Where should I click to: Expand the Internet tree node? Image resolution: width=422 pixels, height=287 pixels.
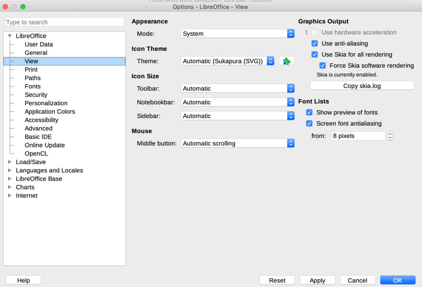pyautogui.click(x=10, y=195)
